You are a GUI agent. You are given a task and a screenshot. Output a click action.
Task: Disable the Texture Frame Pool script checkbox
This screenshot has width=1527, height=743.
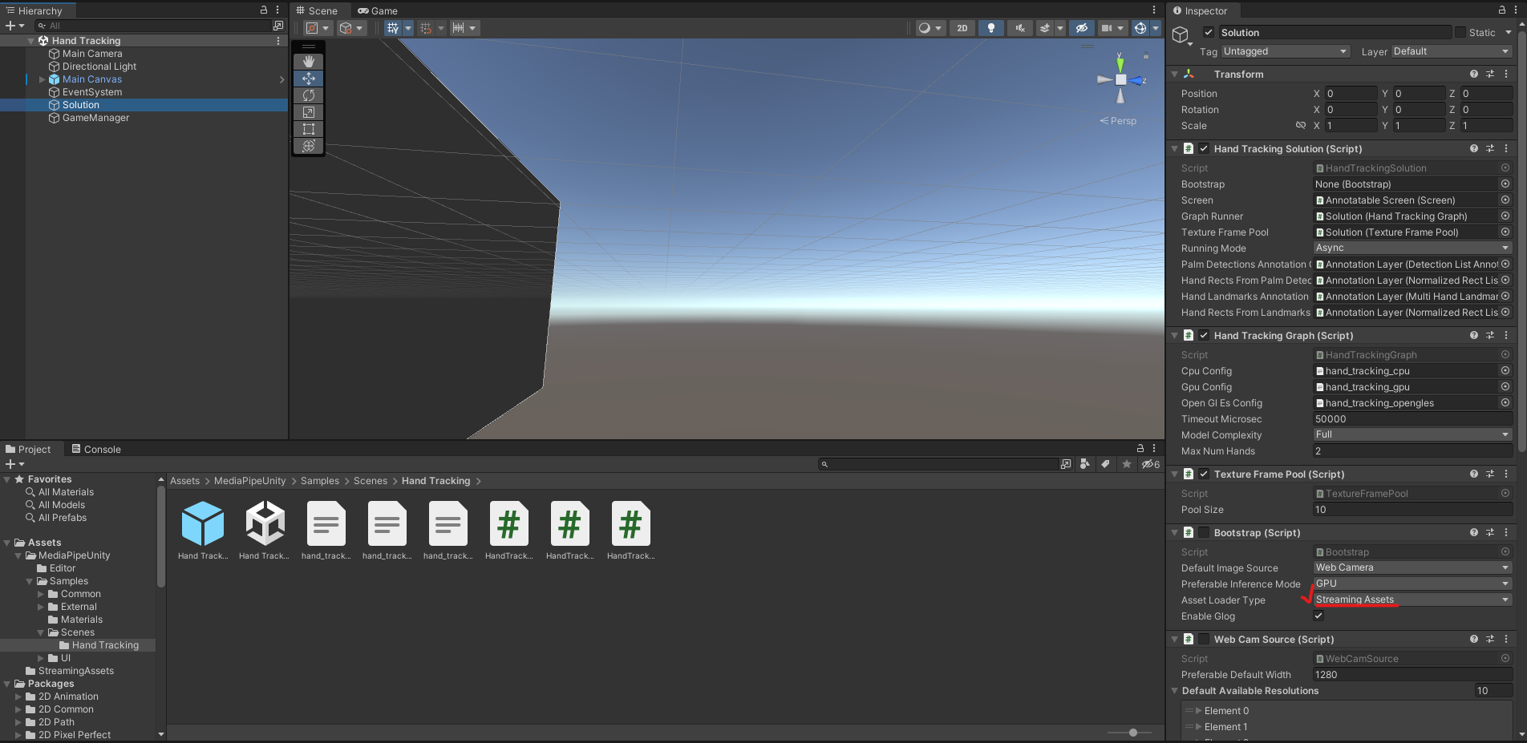tap(1204, 474)
